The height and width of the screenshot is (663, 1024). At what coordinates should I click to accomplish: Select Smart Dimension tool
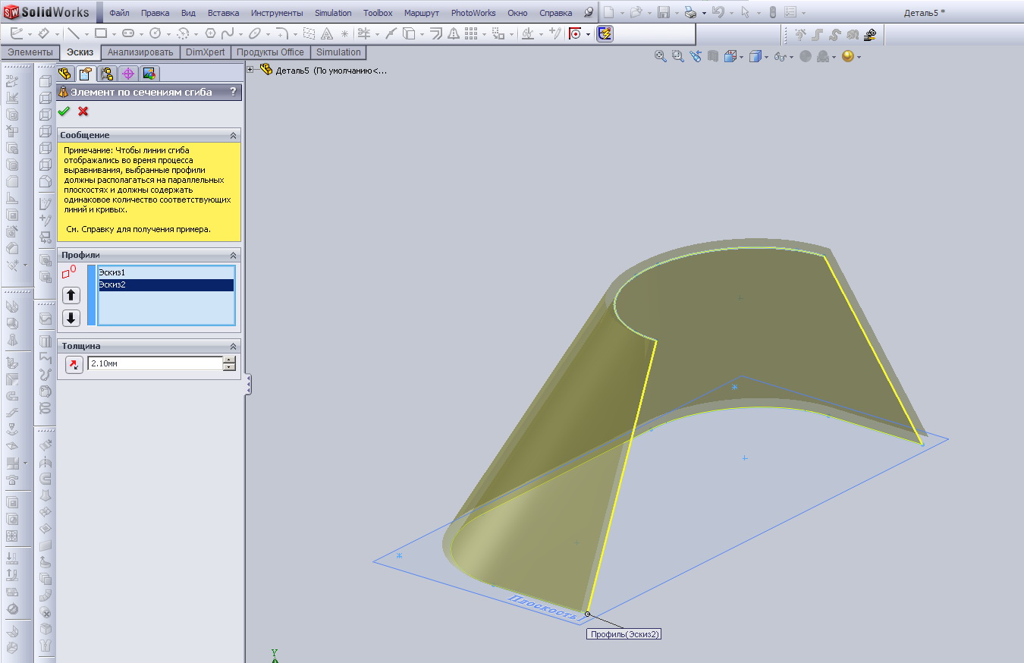[x=44, y=33]
